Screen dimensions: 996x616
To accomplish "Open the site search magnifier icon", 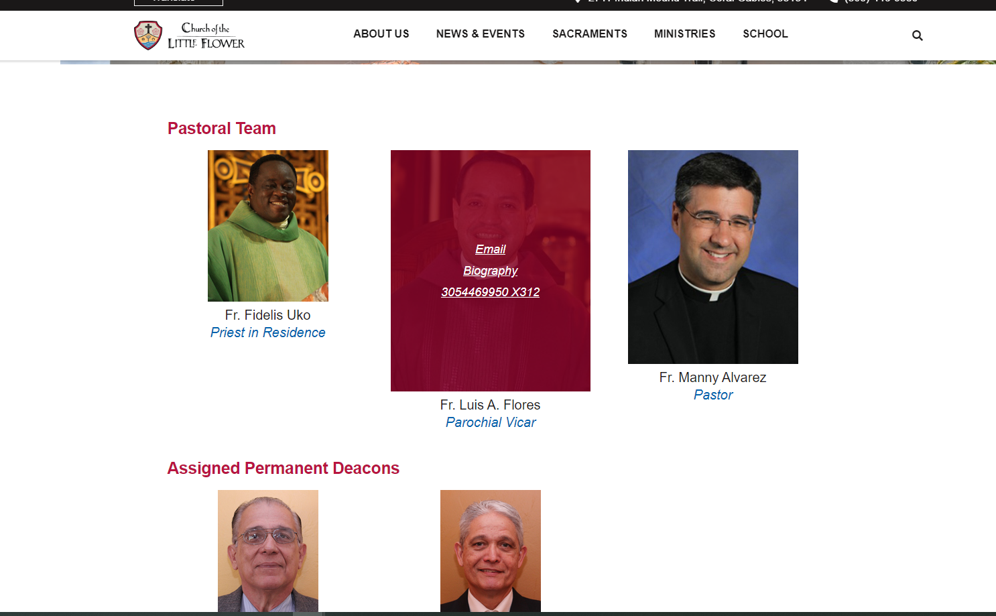I will (x=918, y=36).
